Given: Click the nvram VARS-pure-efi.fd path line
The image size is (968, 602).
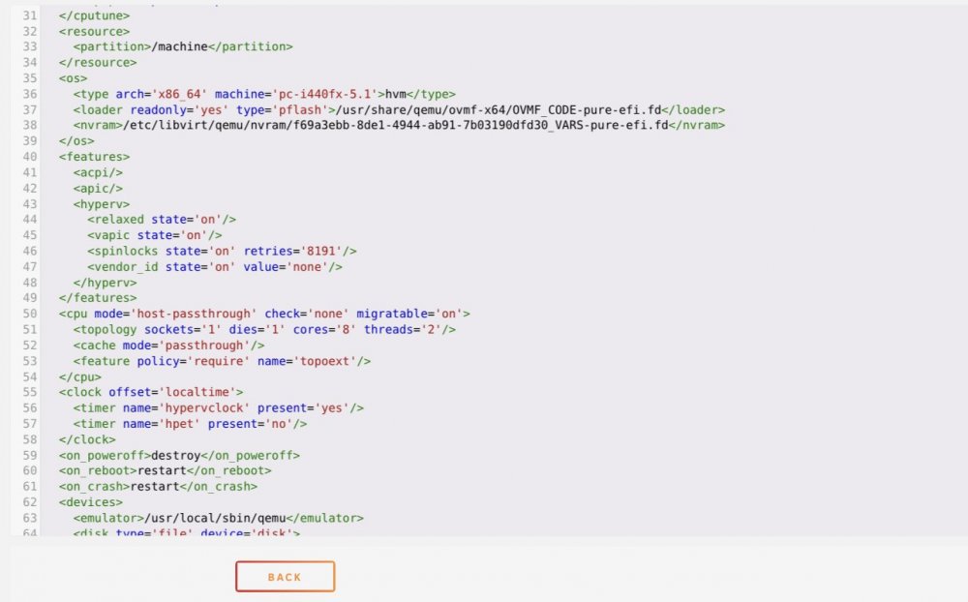Looking at the screenshot, I should click(x=399, y=126).
